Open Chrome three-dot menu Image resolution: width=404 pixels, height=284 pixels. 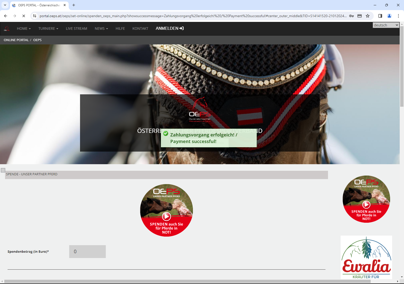coord(398,16)
